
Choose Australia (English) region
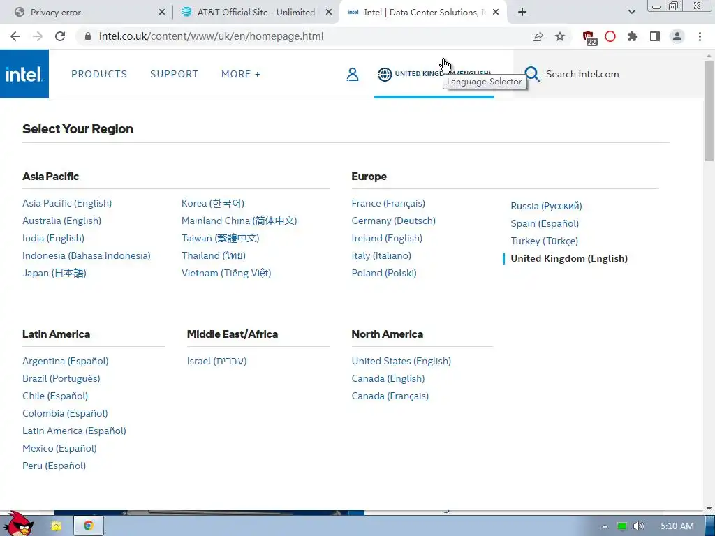tap(61, 221)
